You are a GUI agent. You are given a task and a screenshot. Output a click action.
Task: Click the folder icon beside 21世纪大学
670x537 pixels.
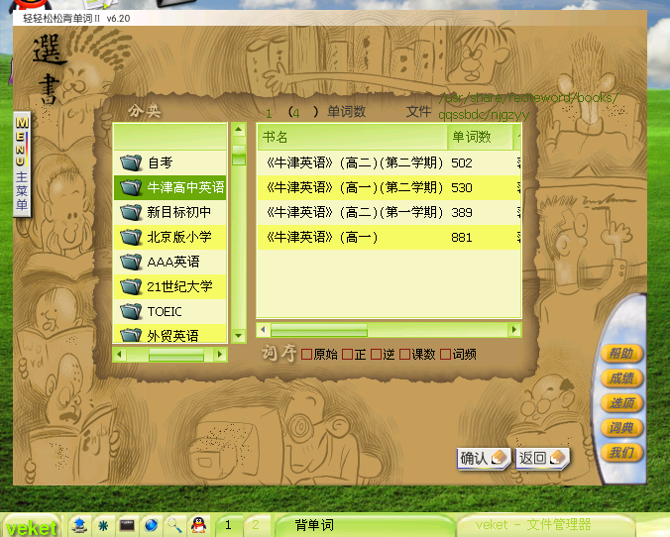coord(131,286)
